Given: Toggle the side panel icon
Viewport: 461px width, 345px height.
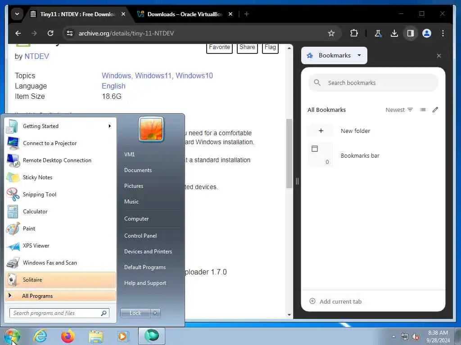Looking at the screenshot, I should 411,33.
